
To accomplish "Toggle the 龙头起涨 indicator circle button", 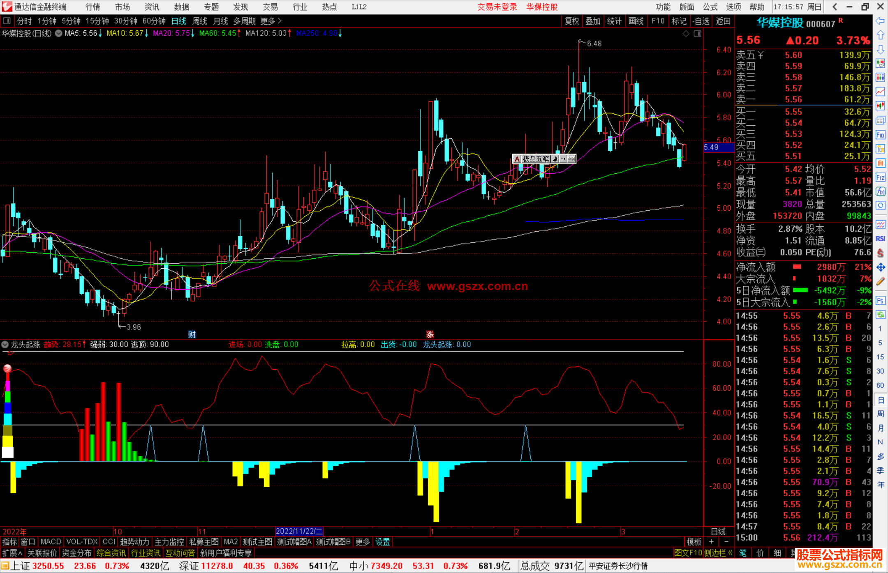I will point(5,345).
